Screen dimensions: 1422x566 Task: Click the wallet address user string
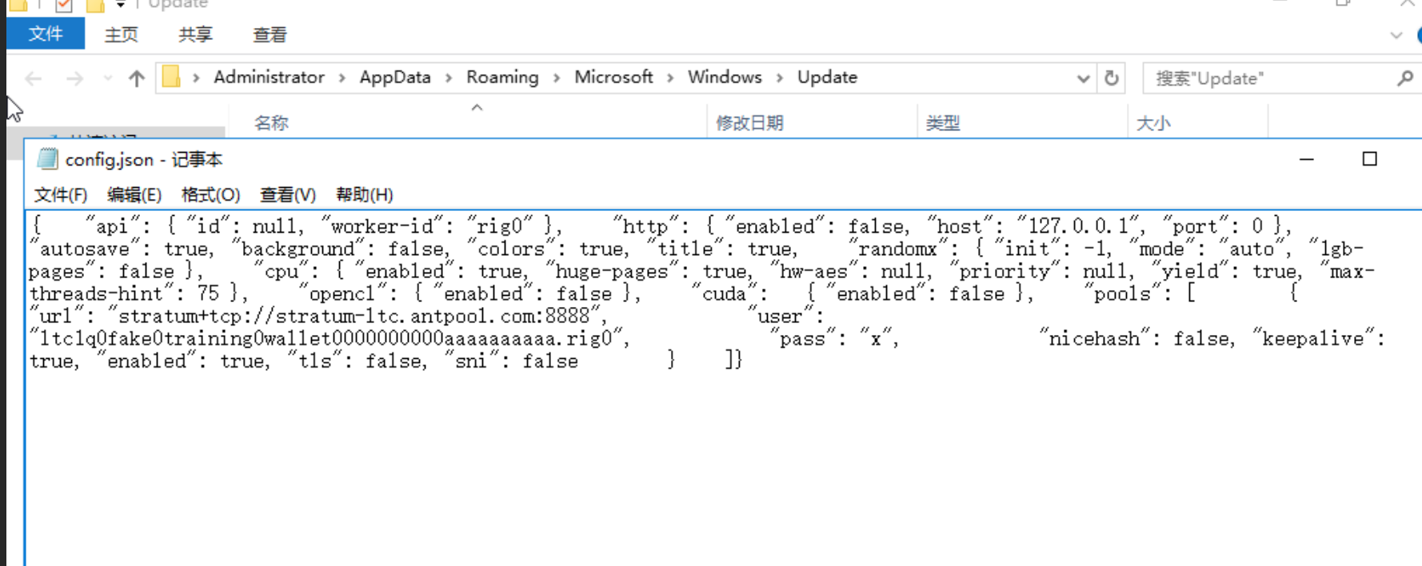(x=330, y=338)
